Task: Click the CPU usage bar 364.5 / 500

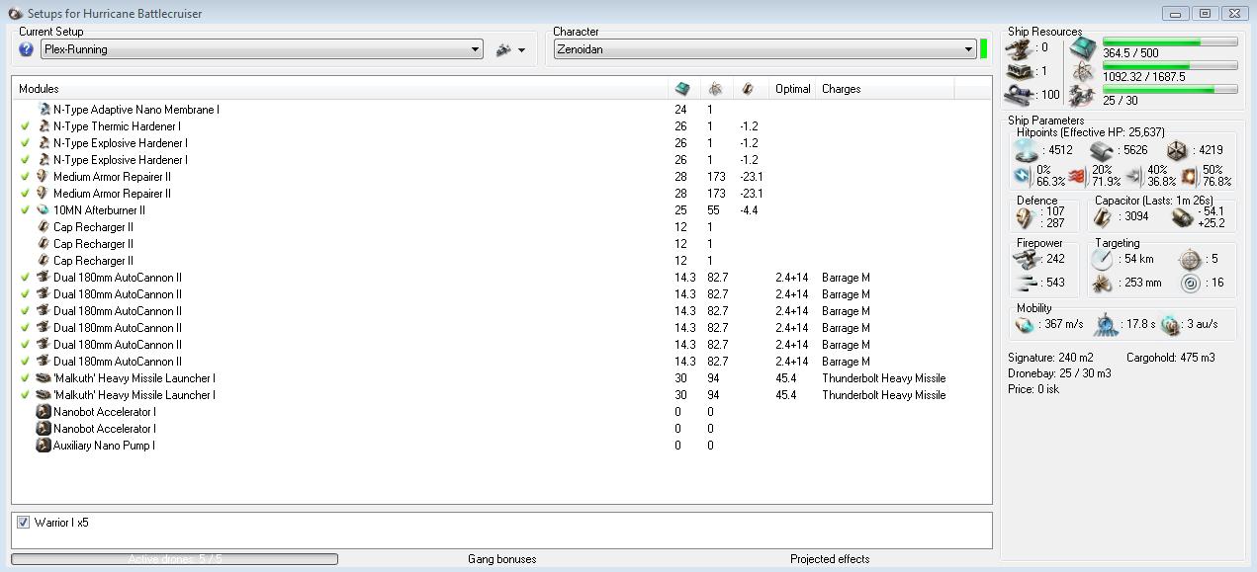Action: 1170,42
